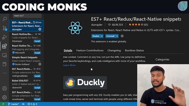Click the live share eye icon in status bar
The width and height of the screenshot is (189, 106).
(23, 104)
